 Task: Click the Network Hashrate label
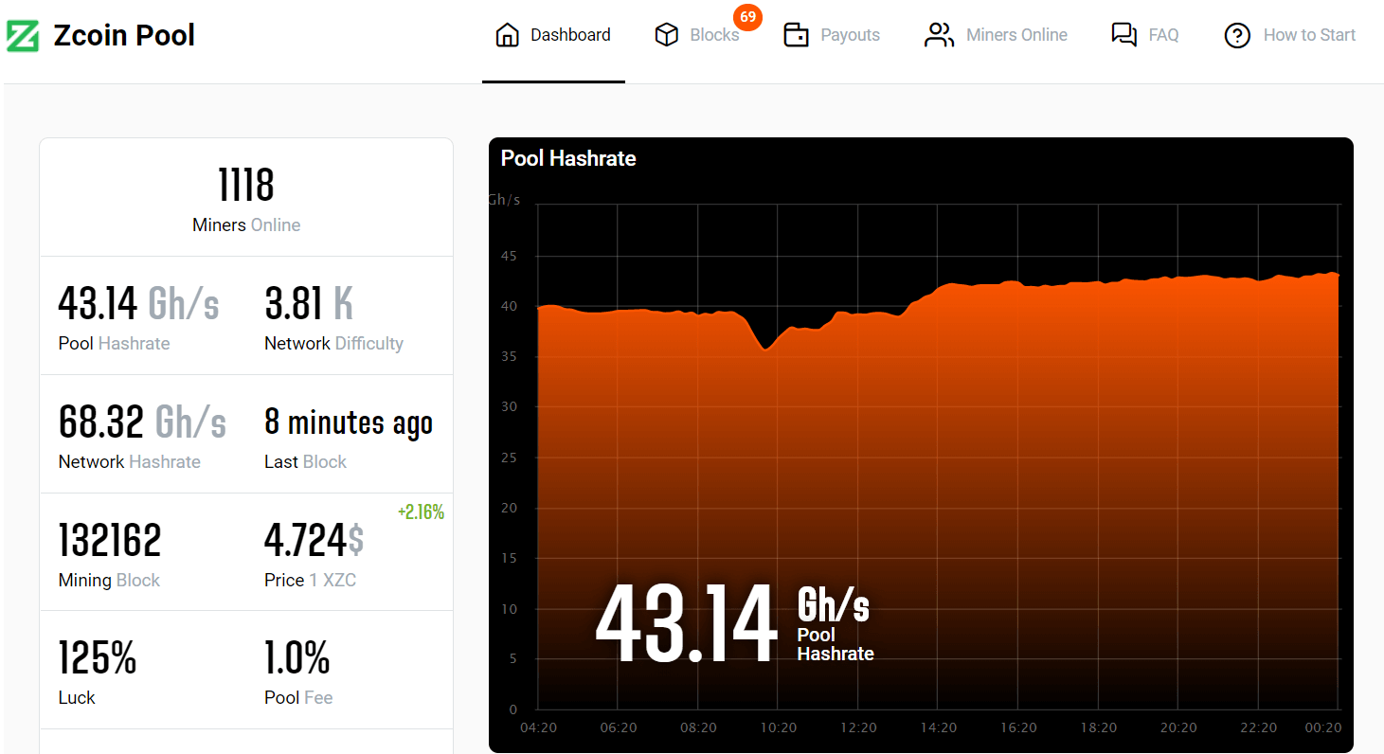tap(130, 462)
